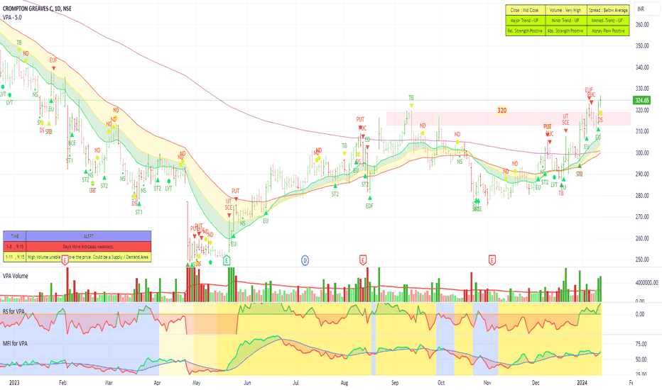Click the 260.00 price axis label

coord(642,238)
